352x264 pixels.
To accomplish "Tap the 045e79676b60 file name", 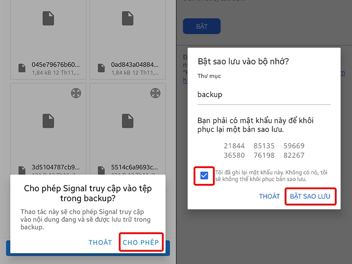I will 55,65.
